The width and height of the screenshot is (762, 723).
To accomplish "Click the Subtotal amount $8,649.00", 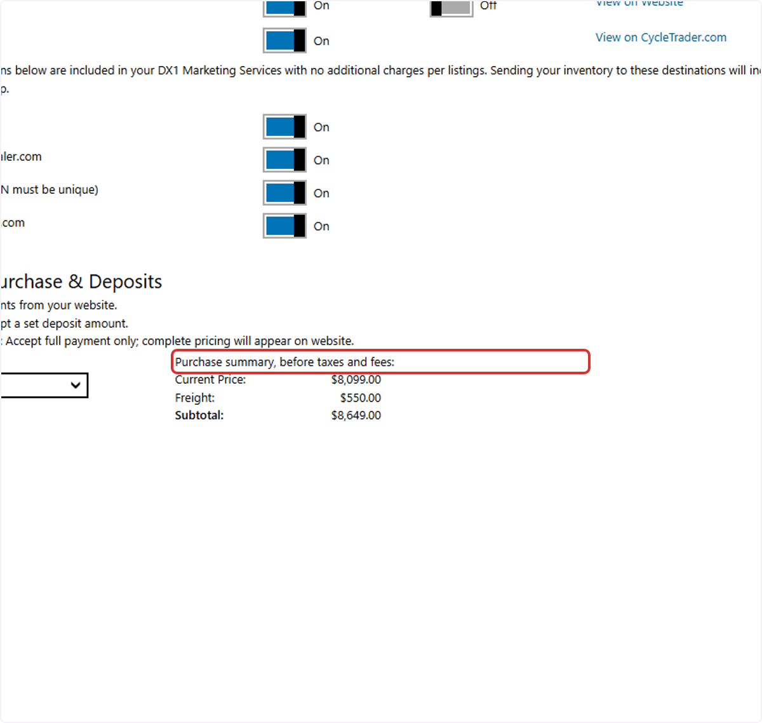I will [356, 416].
